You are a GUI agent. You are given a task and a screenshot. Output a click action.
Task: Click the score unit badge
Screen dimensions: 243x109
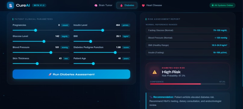(126, 47)
